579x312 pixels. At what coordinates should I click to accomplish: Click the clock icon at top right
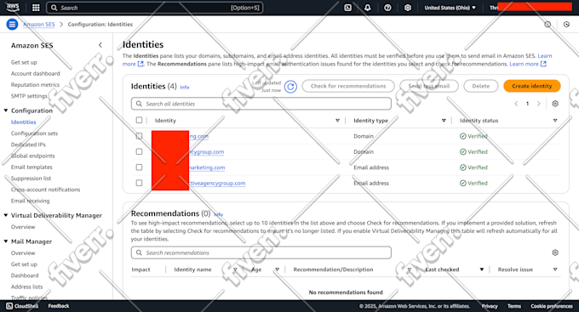(566, 25)
